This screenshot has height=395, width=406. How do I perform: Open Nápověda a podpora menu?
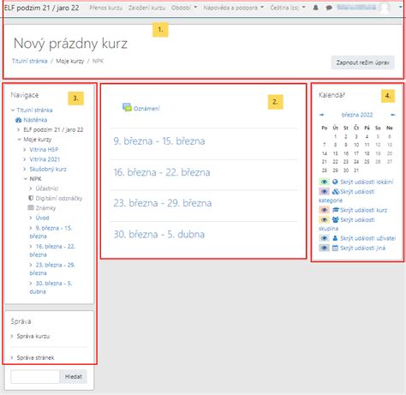pyautogui.click(x=233, y=8)
